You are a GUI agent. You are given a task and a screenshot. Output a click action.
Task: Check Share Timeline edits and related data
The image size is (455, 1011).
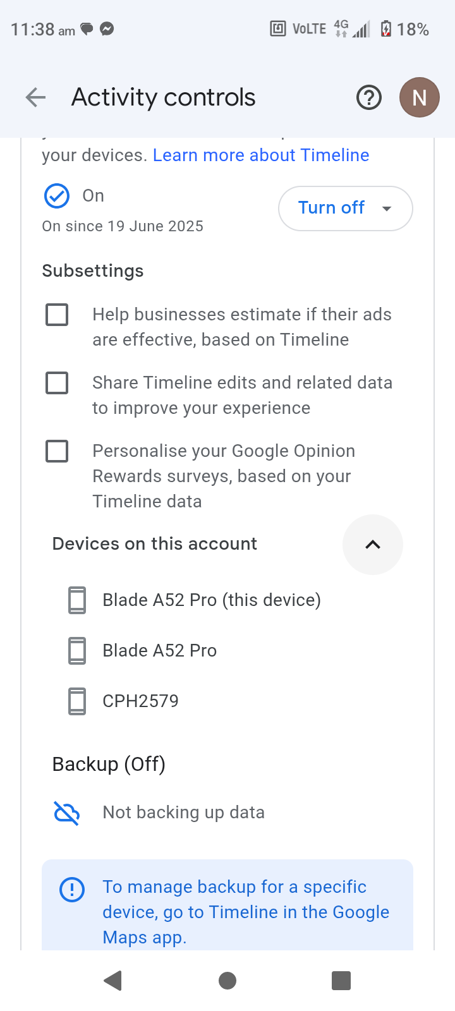pyautogui.click(x=57, y=383)
